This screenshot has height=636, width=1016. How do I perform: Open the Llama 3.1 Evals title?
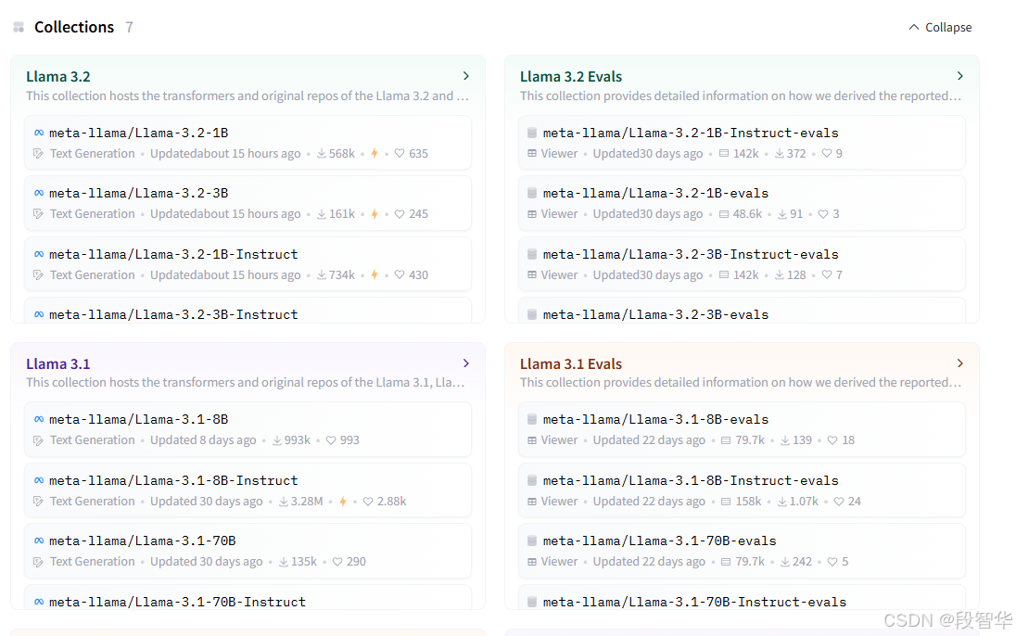tap(571, 363)
